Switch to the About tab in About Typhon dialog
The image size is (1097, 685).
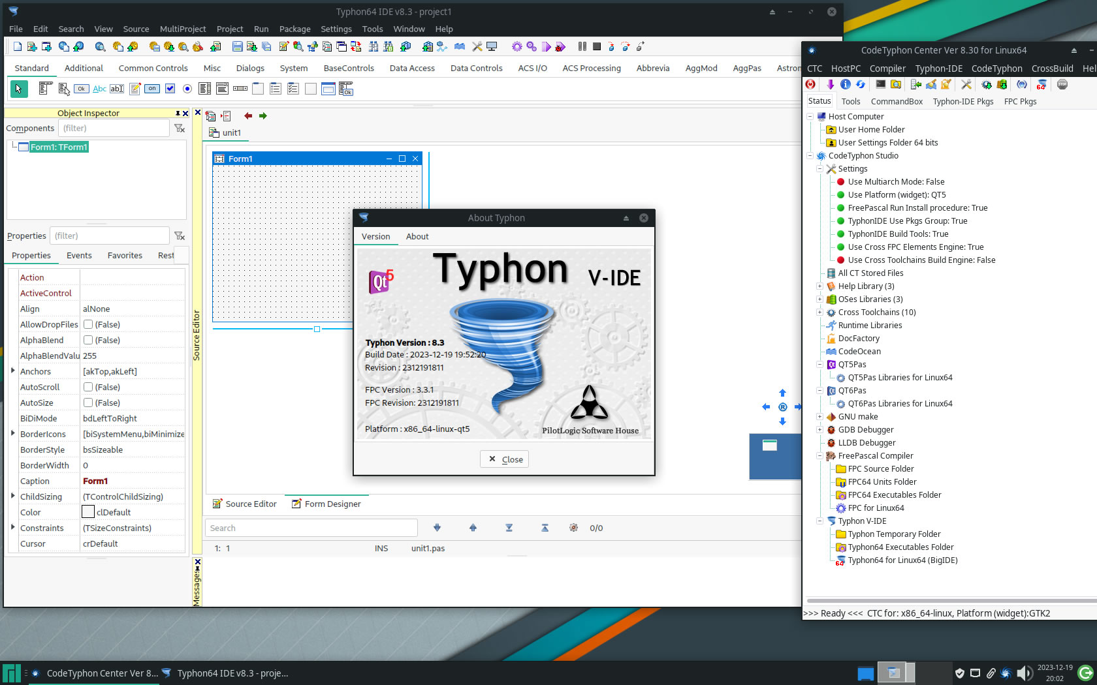pos(417,236)
